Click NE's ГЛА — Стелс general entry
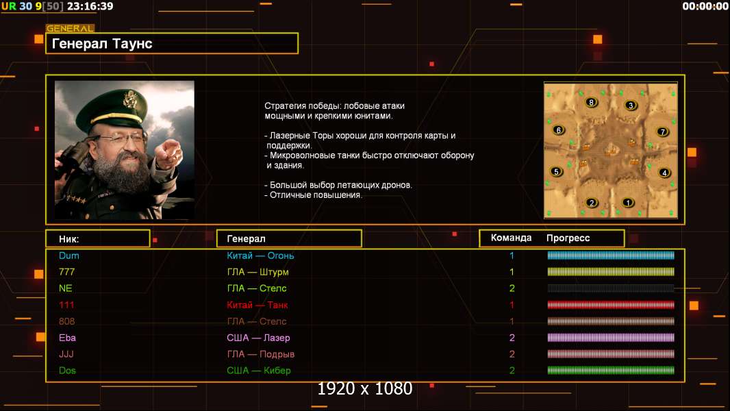Viewport: 730px width, 411px height. click(x=257, y=288)
